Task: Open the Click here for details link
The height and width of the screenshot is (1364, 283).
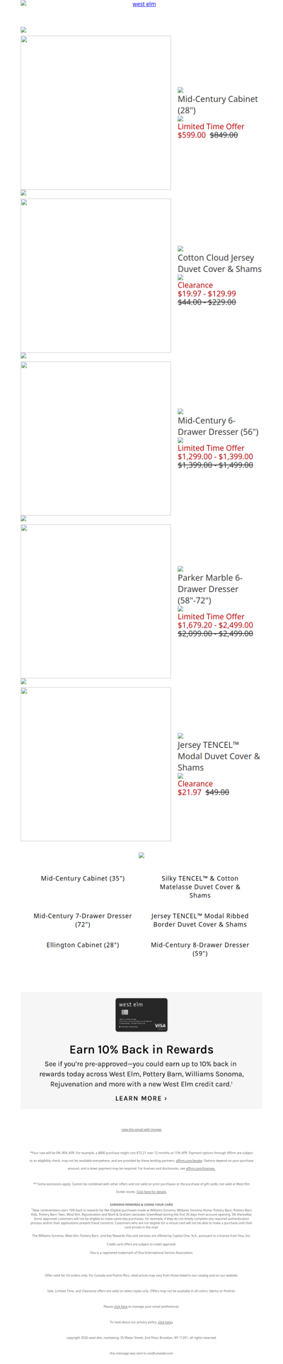Action: tap(151, 1192)
